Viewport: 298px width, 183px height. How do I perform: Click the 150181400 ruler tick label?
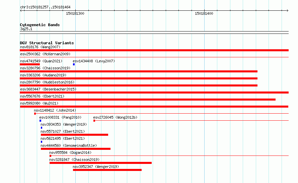[x=204, y=13]
